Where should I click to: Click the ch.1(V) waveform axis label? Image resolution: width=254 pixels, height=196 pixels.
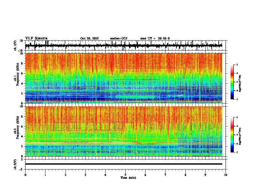click(x=15, y=45)
